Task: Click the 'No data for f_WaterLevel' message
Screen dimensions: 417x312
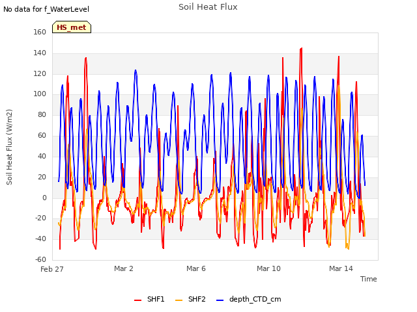Action: (46, 9)
